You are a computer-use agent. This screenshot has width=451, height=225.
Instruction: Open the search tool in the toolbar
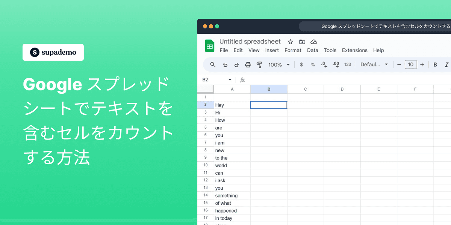[213, 64]
